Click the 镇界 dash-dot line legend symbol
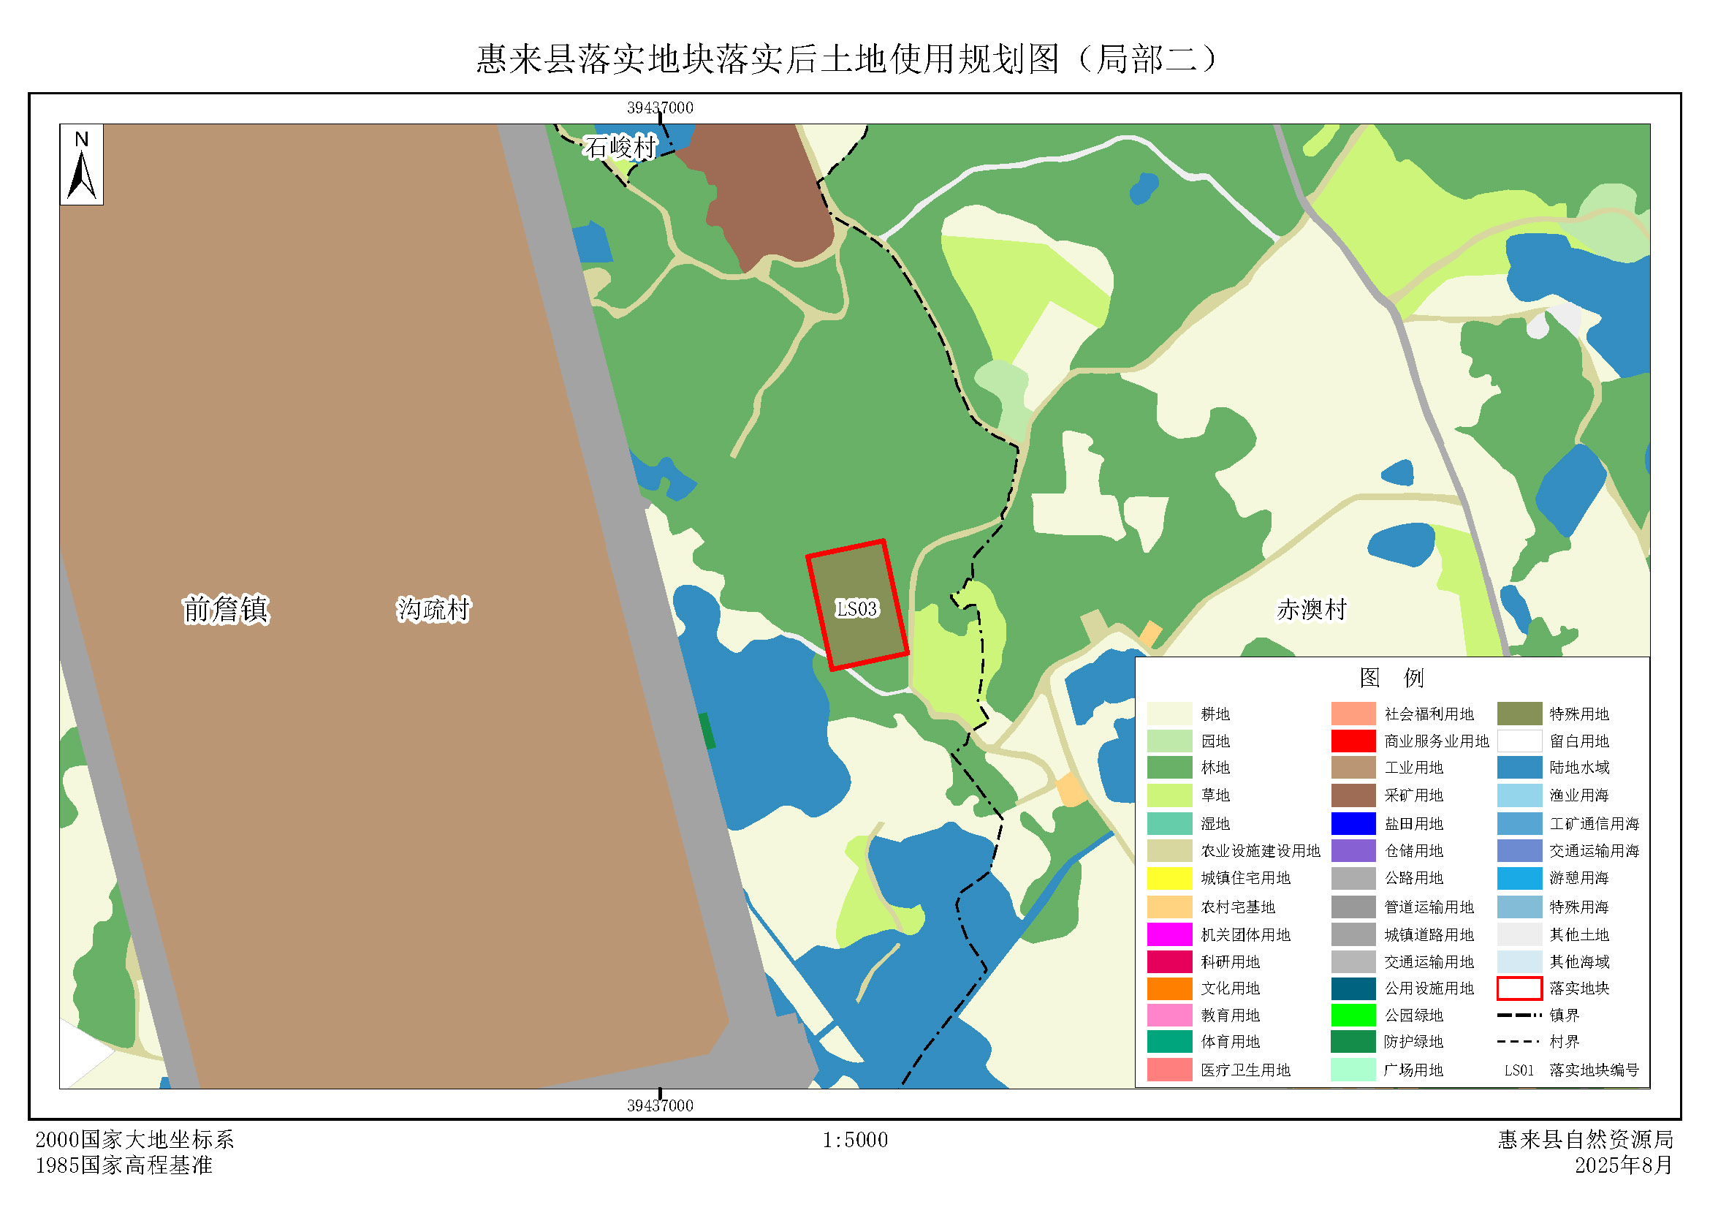This screenshot has height=1210, width=1710. [1519, 1015]
